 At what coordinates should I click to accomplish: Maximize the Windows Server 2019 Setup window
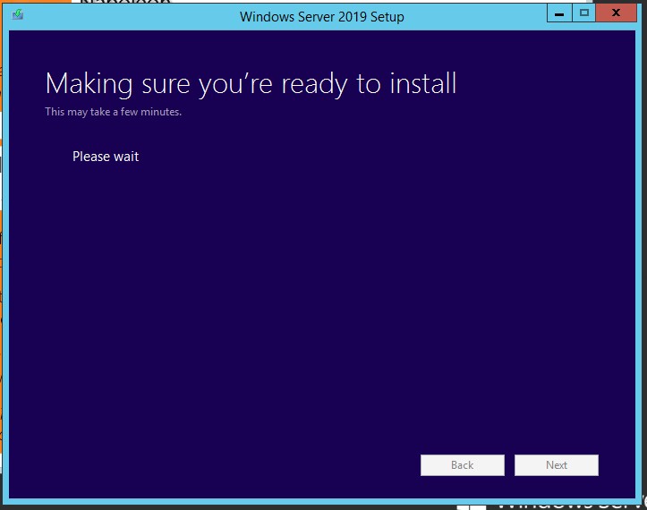(x=583, y=13)
